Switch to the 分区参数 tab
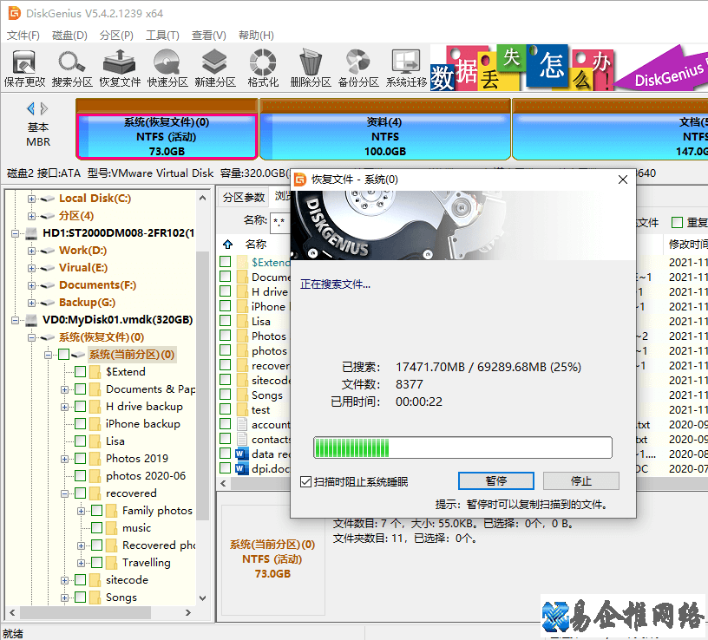The width and height of the screenshot is (708, 640). (x=243, y=197)
